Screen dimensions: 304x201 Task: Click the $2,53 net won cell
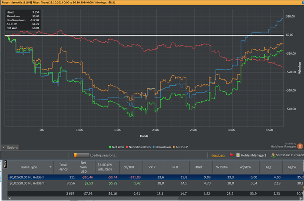[89, 183]
